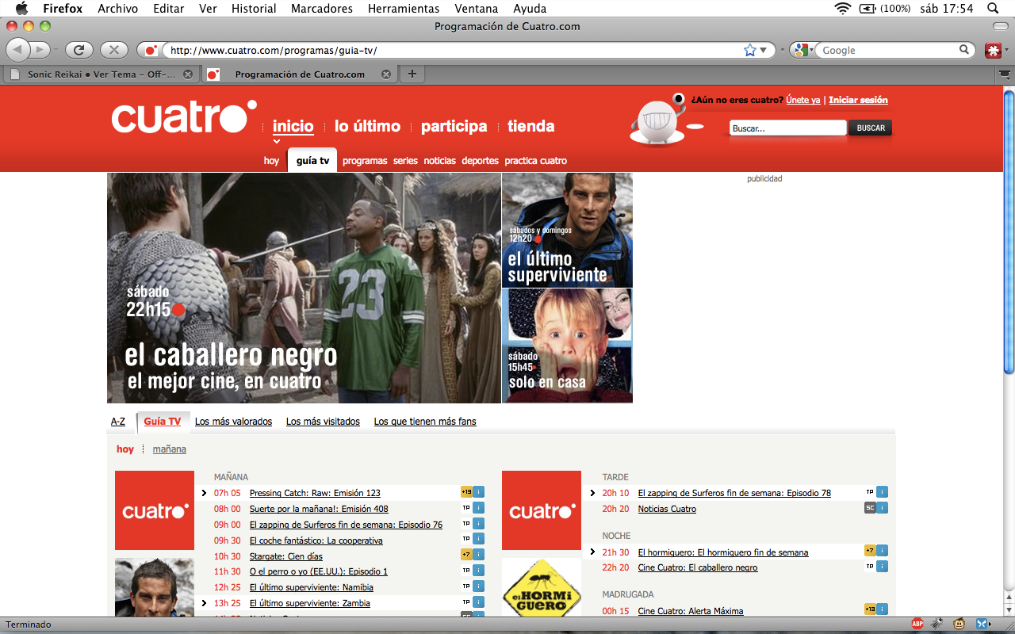
Task: Open the URL history dropdown arrow next to star
Action: [764, 50]
